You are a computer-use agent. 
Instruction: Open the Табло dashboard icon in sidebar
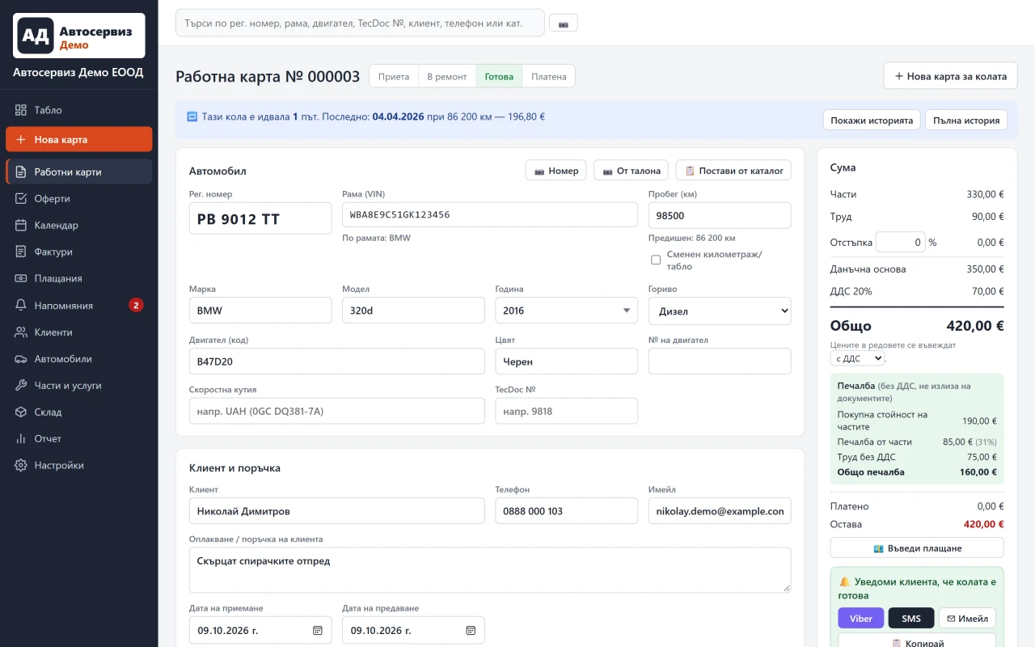21,110
